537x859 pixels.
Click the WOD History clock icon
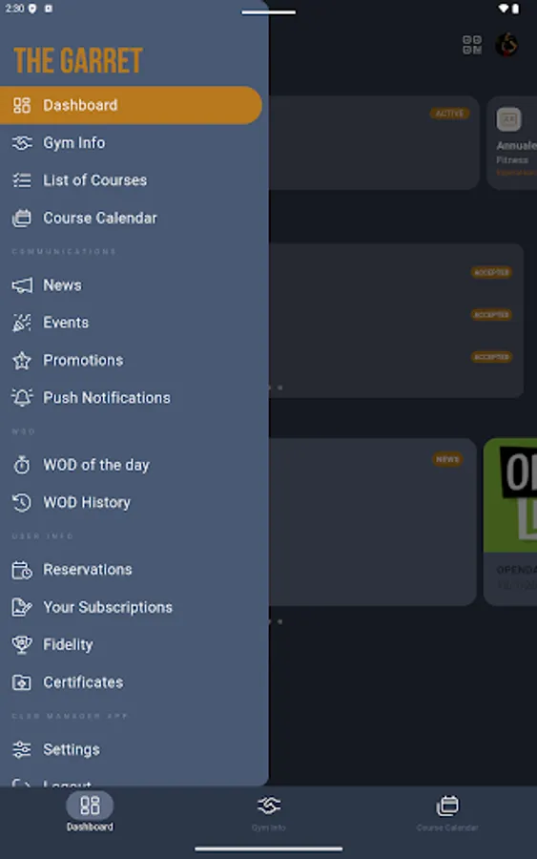point(22,502)
